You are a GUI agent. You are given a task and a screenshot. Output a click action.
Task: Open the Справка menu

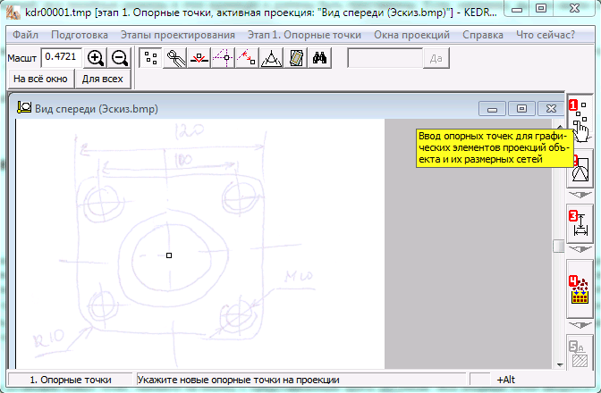pyautogui.click(x=483, y=35)
